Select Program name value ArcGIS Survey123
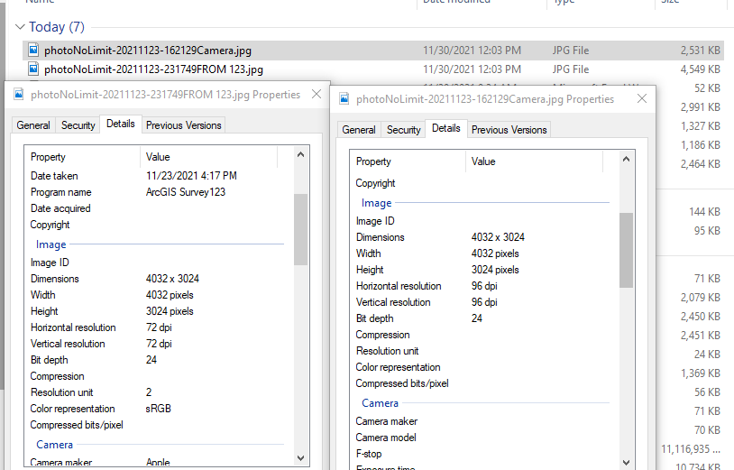 (186, 192)
